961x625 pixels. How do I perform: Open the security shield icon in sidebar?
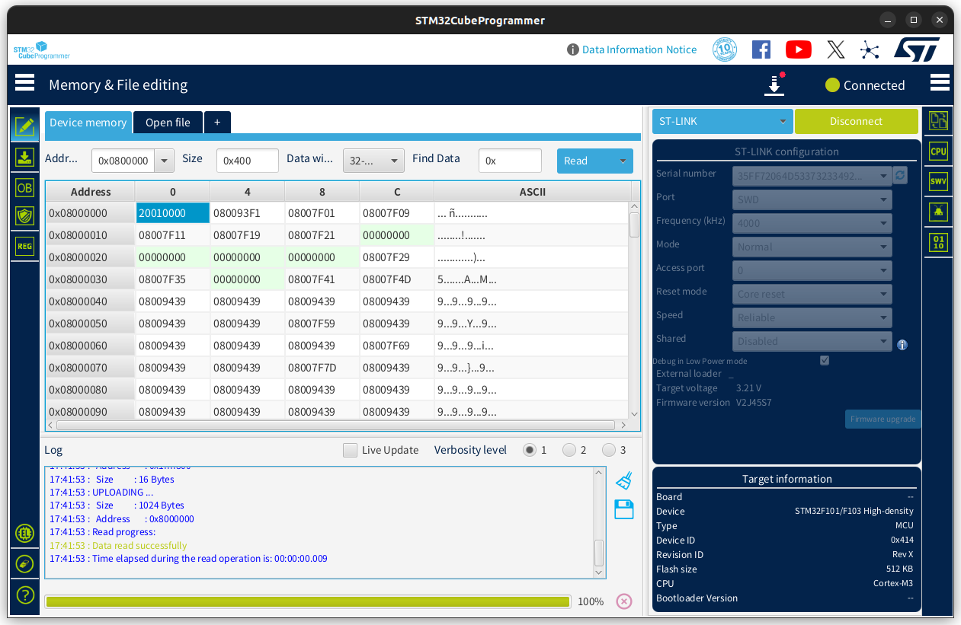24,216
